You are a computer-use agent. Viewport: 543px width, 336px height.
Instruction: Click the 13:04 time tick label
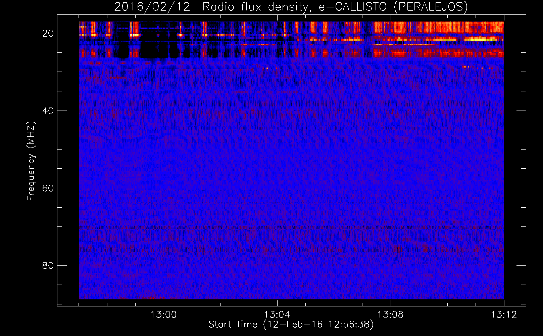277,315
